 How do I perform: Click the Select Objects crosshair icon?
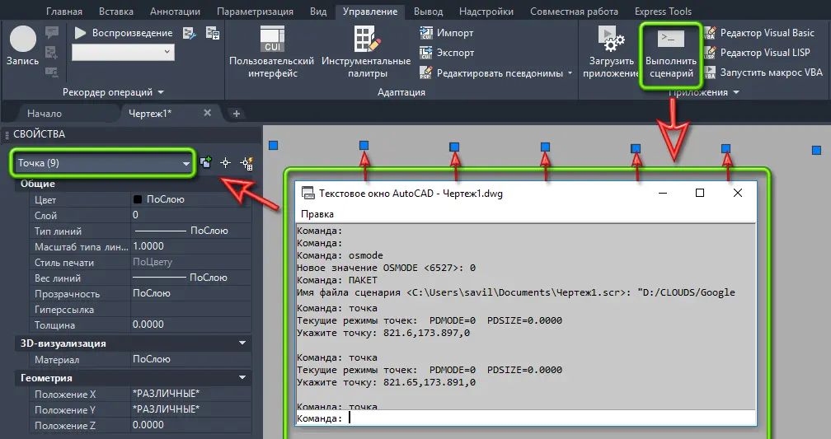pyautogui.click(x=225, y=163)
